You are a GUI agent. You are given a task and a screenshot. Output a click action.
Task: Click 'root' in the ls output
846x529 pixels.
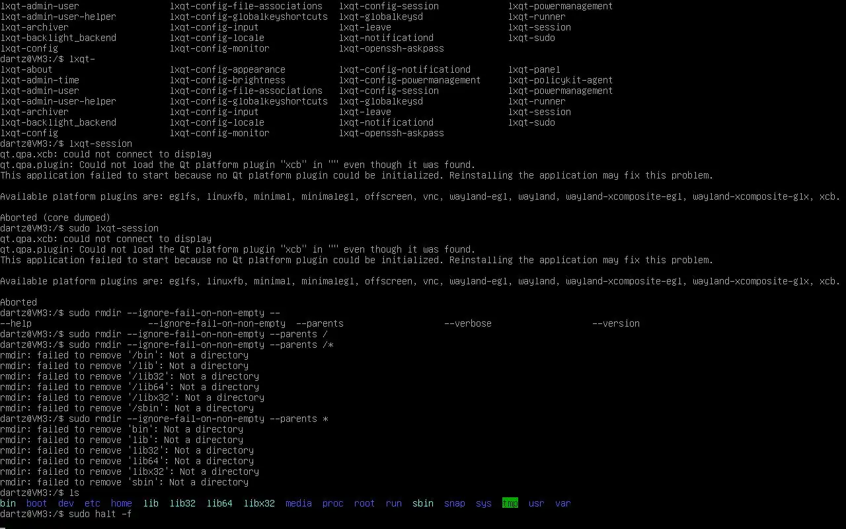[x=365, y=503]
